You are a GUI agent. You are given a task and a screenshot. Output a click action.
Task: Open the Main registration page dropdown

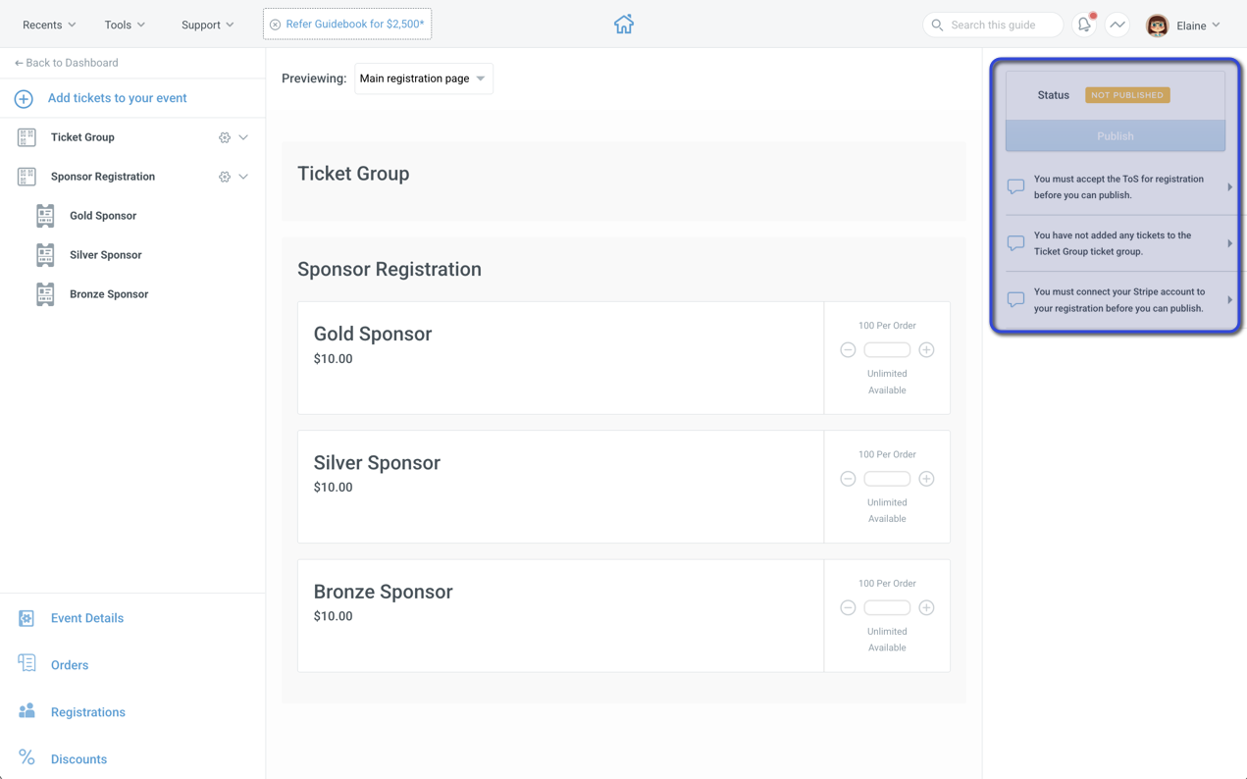(x=423, y=78)
